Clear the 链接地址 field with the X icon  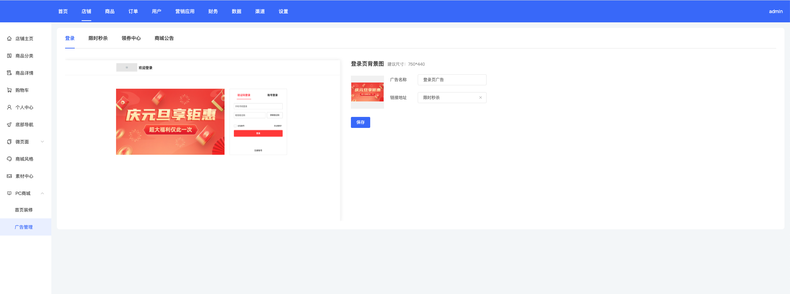480,98
